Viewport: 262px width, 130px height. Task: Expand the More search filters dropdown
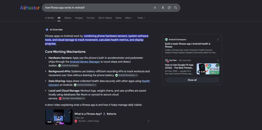click(x=129, y=18)
